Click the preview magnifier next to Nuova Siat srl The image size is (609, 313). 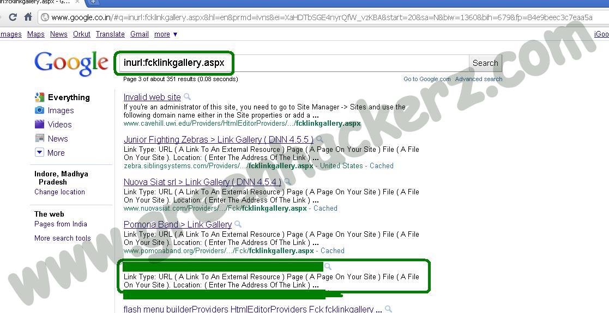[x=288, y=181]
